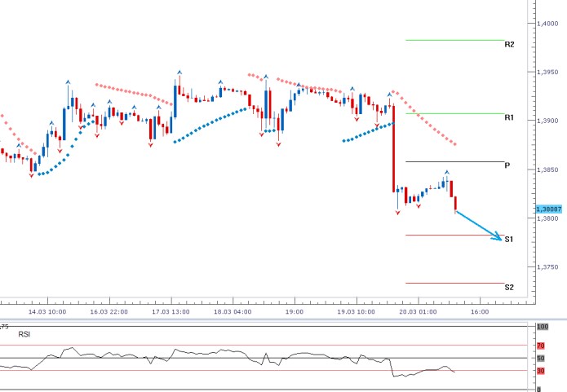
Task: Click the RSI 100 scale value
Action: coord(543,327)
